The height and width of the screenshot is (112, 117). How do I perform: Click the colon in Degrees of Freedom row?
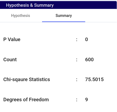77,100
